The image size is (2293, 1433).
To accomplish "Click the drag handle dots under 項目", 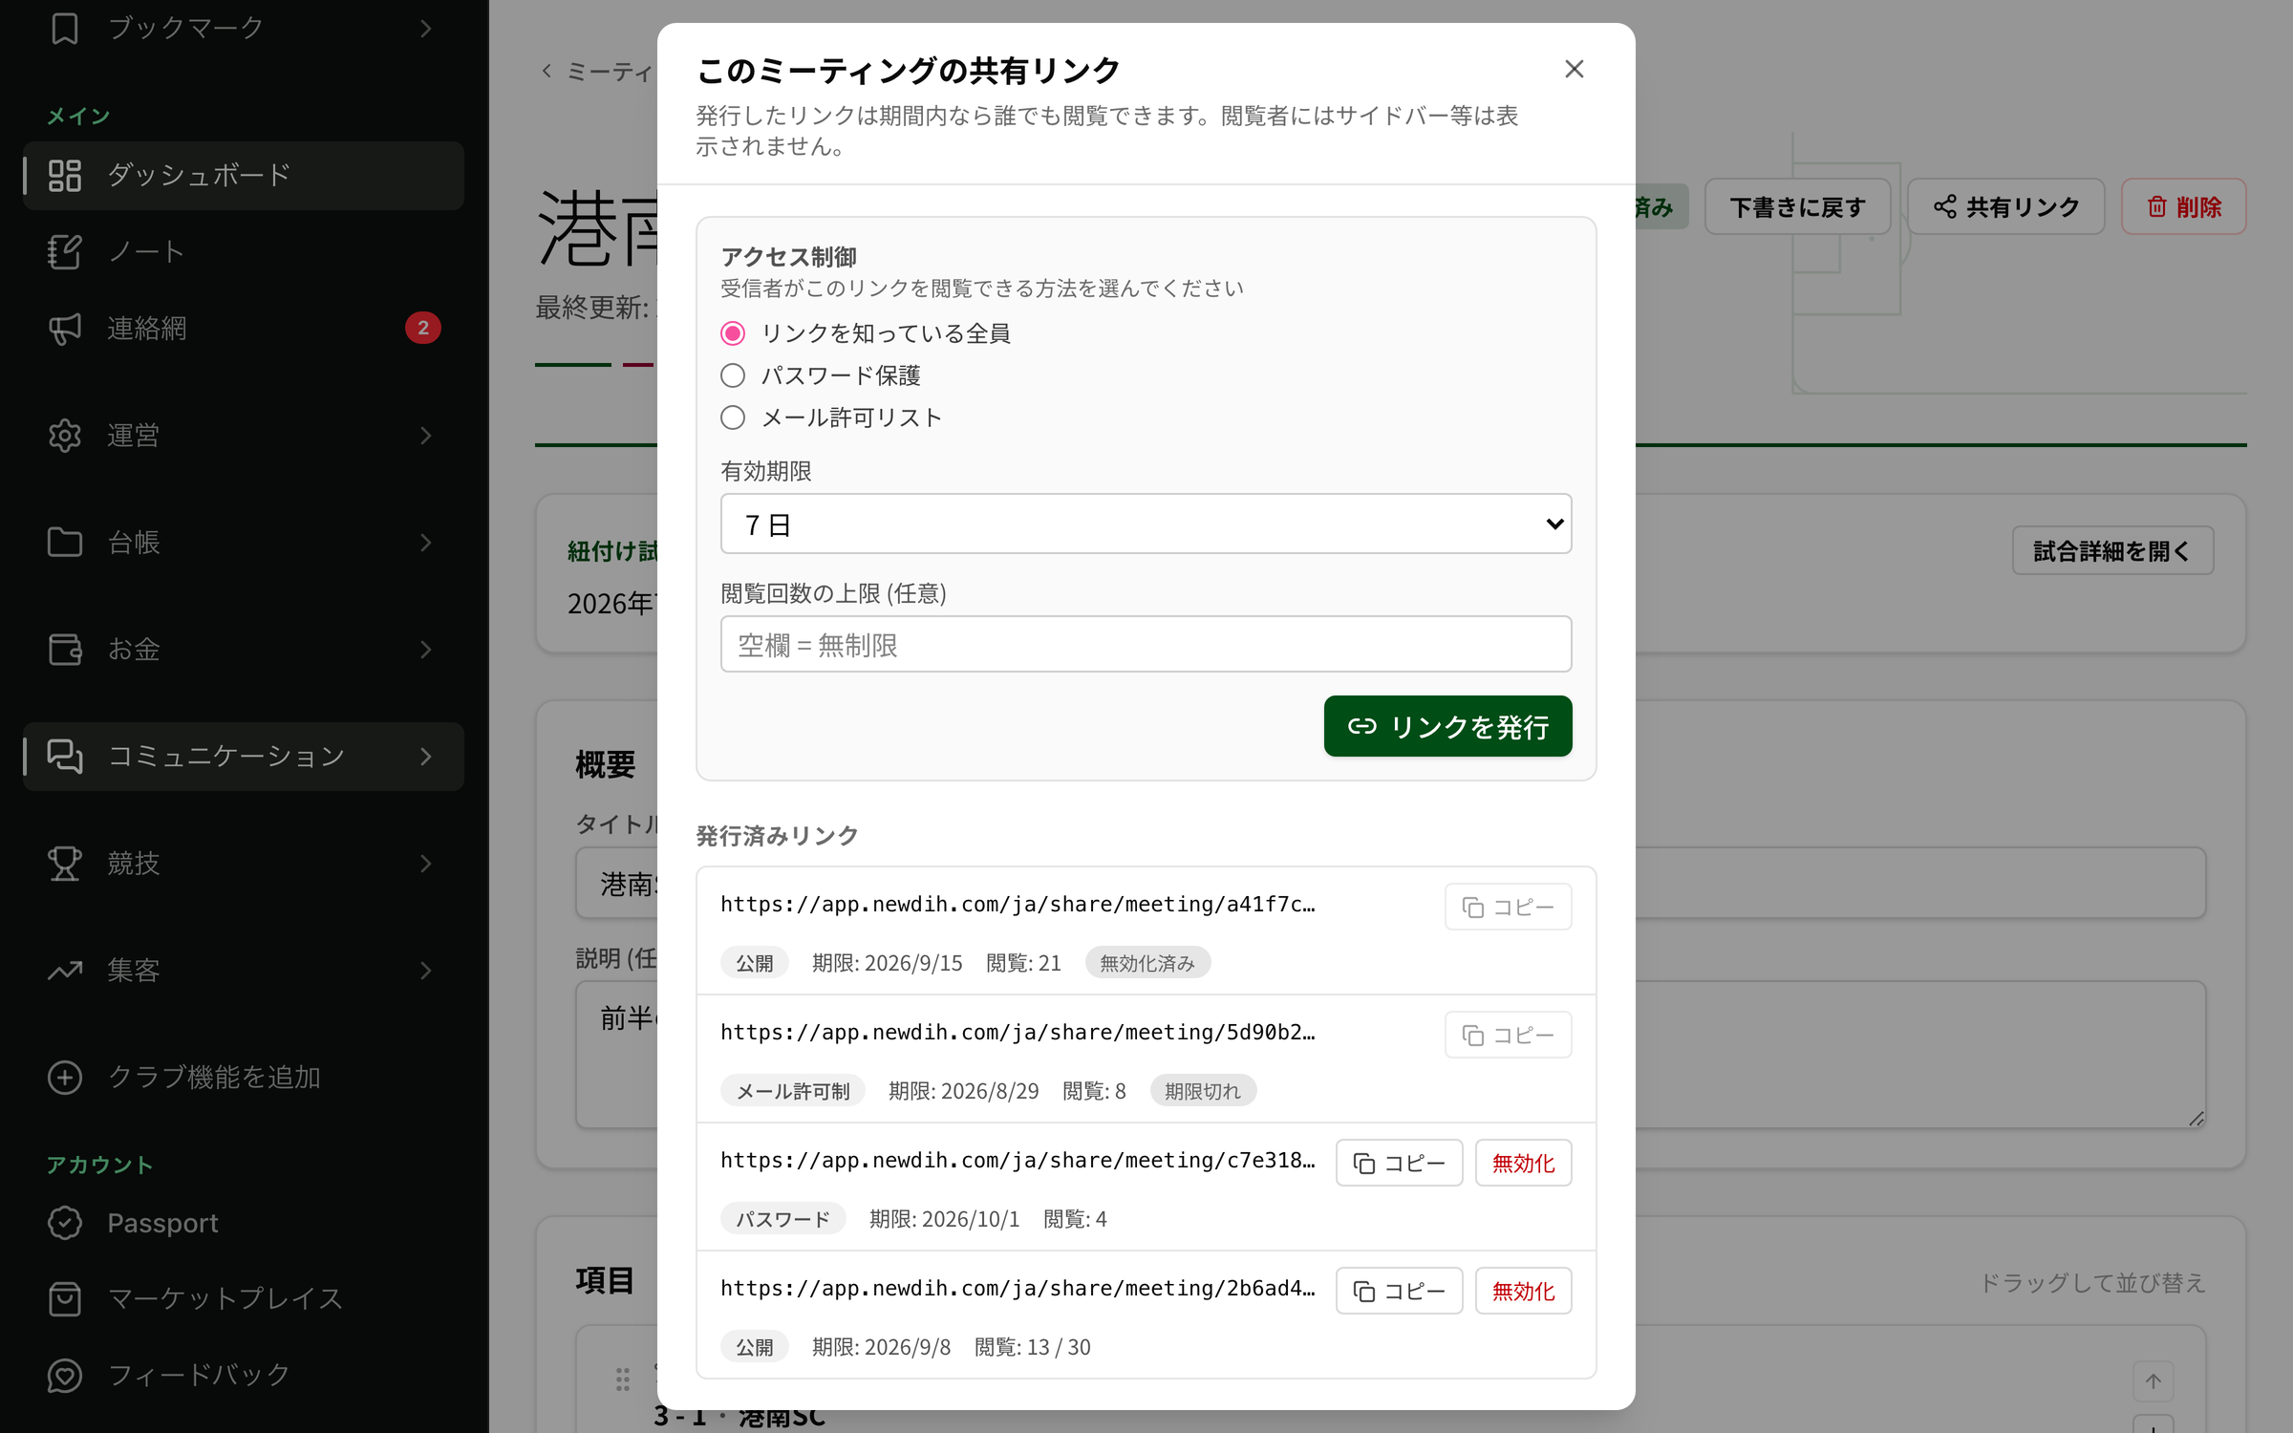I will 623,1379.
